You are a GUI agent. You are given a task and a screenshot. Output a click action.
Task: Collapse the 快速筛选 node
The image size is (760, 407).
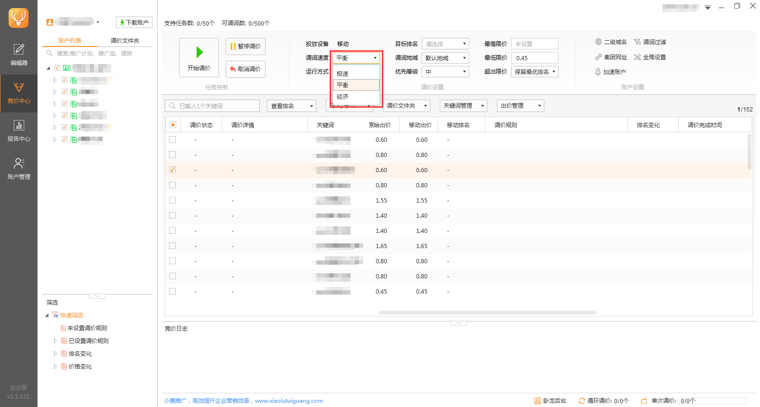[x=47, y=315]
